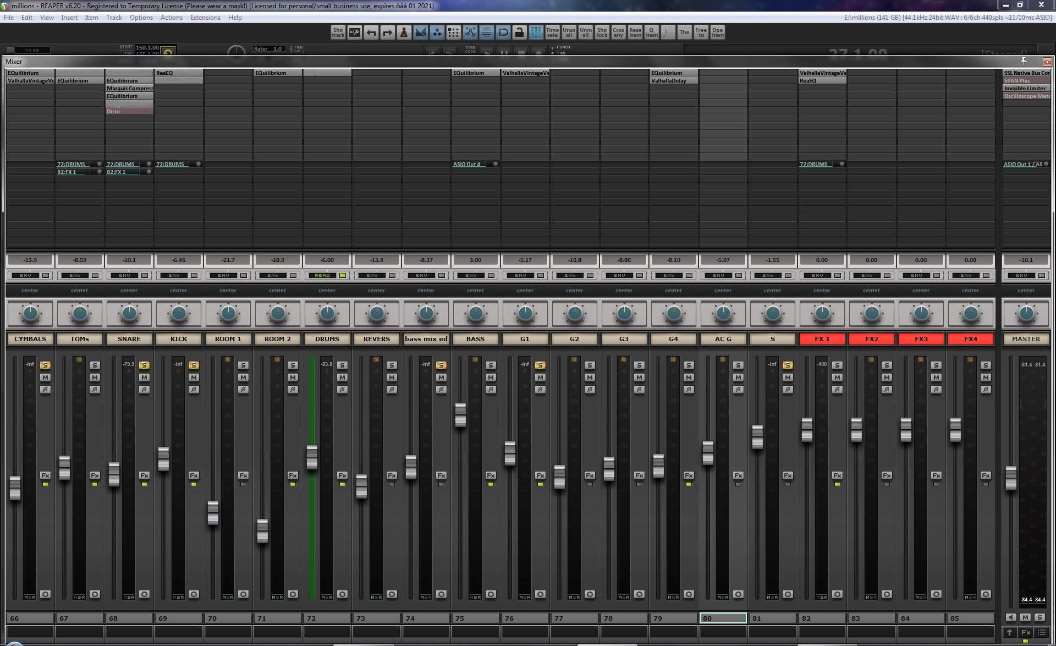Open ENV automation menu on MASTER
The image size is (1056, 646).
[x=1022, y=275]
